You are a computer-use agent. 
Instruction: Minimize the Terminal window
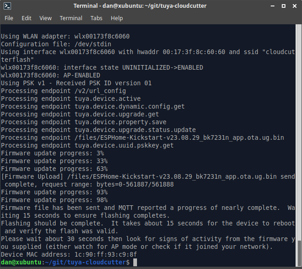tap(271, 6)
